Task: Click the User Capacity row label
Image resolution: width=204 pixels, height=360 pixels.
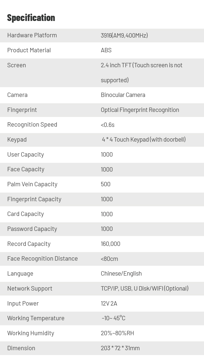Action: tap(26, 154)
